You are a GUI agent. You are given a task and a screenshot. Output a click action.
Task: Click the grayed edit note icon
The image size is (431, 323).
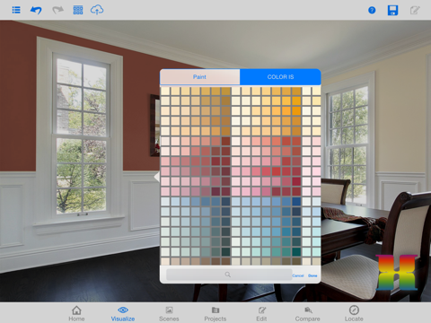pyautogui.click(x=415, y=11)
